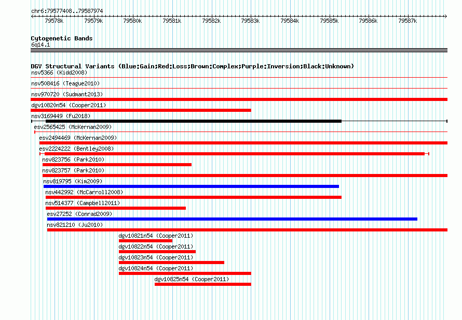Open the dgv10823n54 (Cooper2011) red bar
This screenshot has width=462, height=320.
(171, 263)
